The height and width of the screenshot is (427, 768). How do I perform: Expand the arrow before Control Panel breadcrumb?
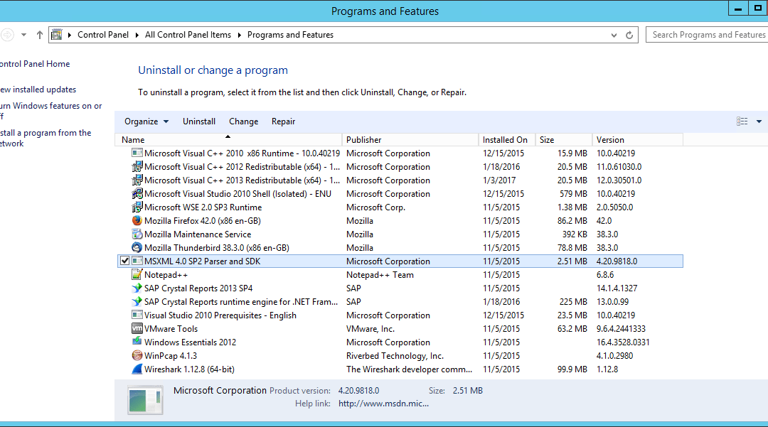[70, 35]
